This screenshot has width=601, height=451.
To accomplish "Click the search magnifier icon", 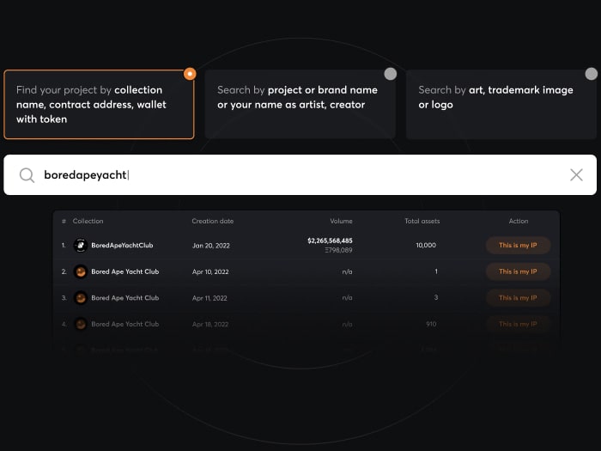I will pos(27,175).
